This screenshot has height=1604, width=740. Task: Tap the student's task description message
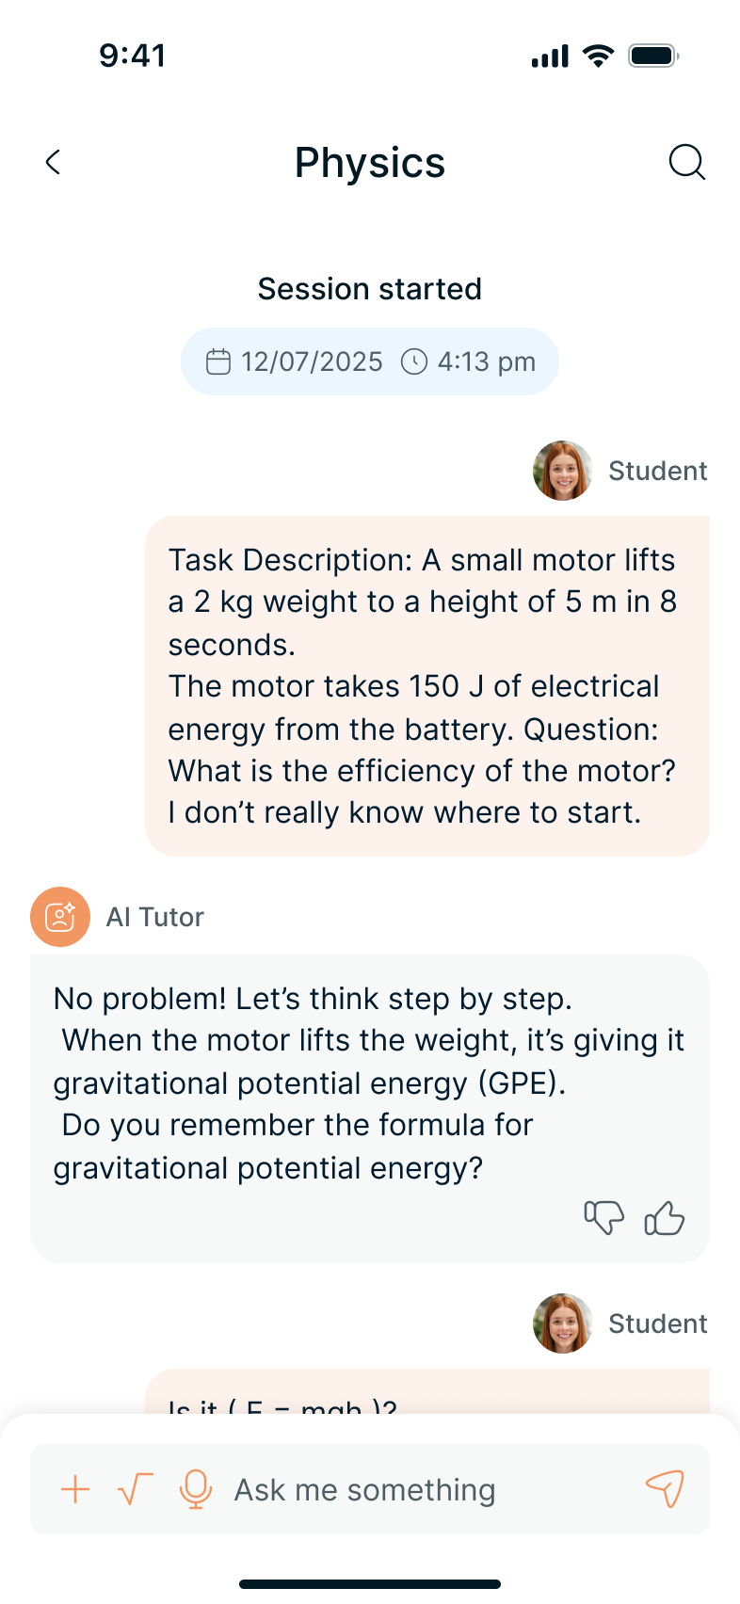426,685
